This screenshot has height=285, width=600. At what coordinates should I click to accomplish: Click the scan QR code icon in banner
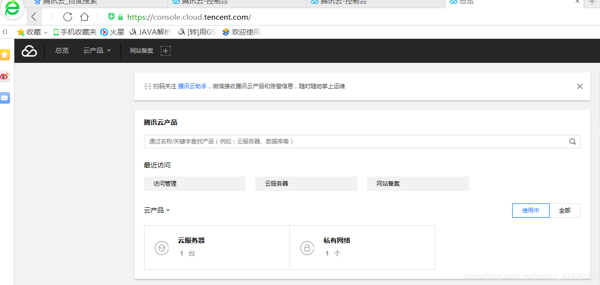point(147,86)
